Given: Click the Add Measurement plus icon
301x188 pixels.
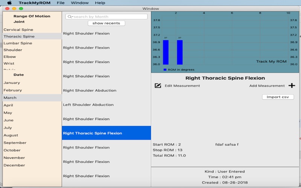Looking at the screenshot, I should [x=292, y=86].
